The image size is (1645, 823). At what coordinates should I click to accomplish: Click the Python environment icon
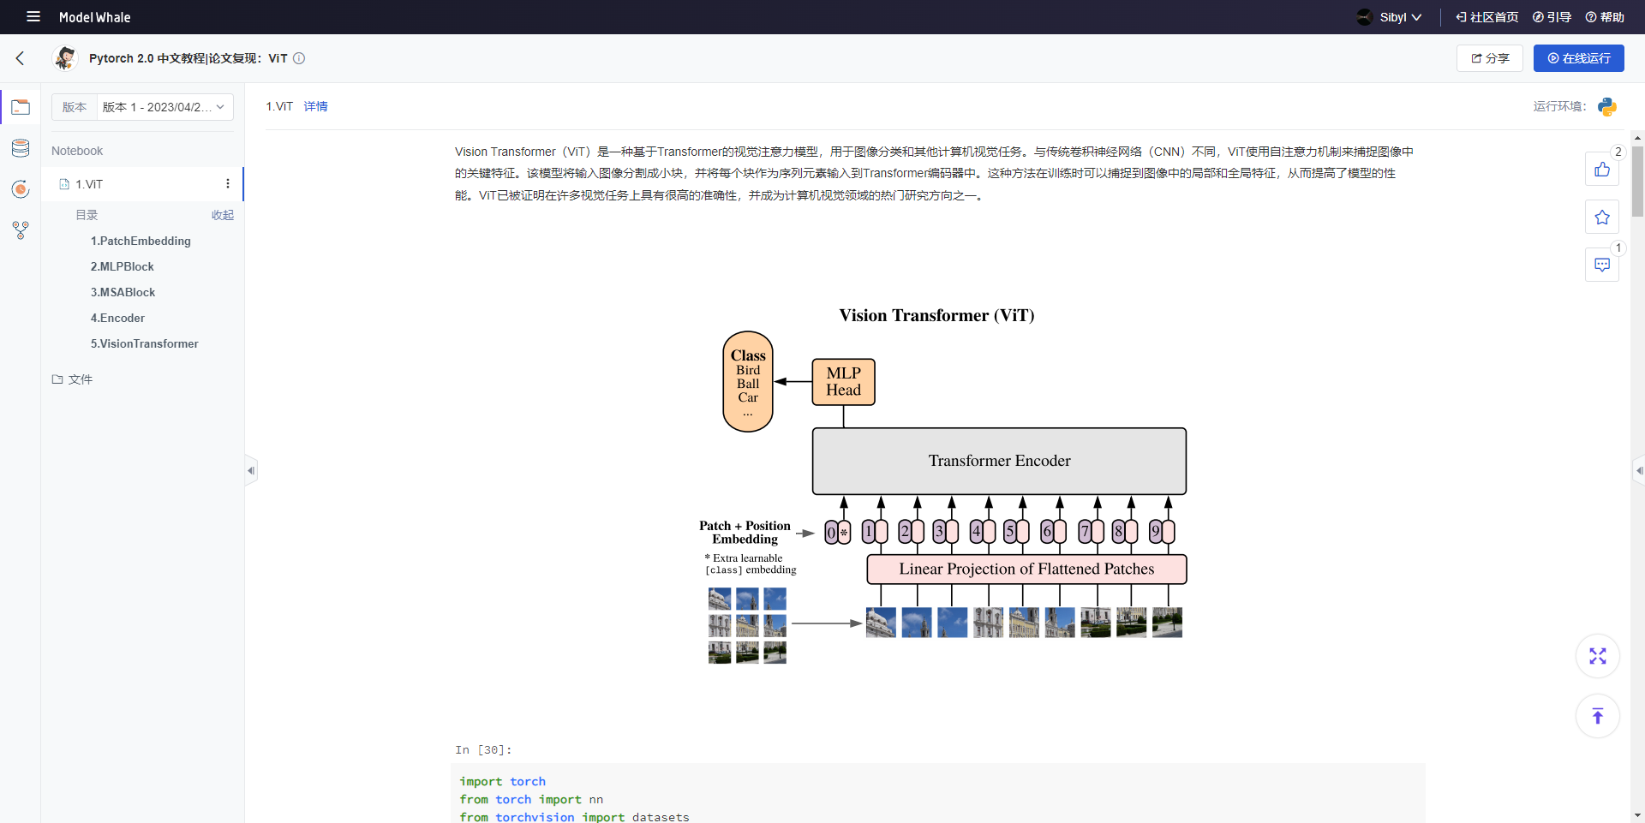pyautogui.click(x=1608, y=106)
